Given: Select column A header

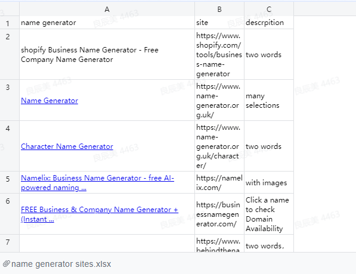Looking at the screenshot, I should (107, 10).
